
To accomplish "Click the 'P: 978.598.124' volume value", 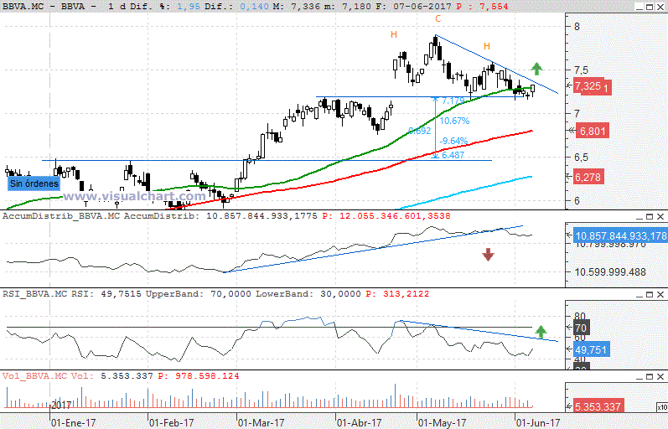I will (199, 376).
